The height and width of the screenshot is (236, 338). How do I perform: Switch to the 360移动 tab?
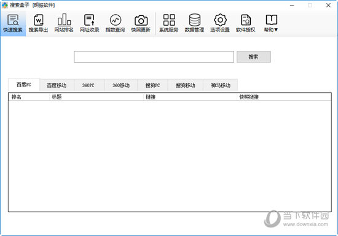pyautogui.click(x=121, y=85)
